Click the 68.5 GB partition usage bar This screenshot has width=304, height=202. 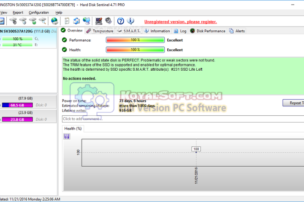coord(17,105)
